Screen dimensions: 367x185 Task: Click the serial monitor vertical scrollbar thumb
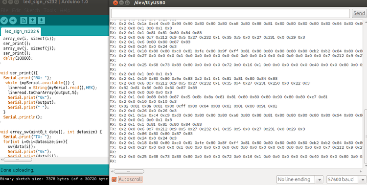click(x=366, y=136)
